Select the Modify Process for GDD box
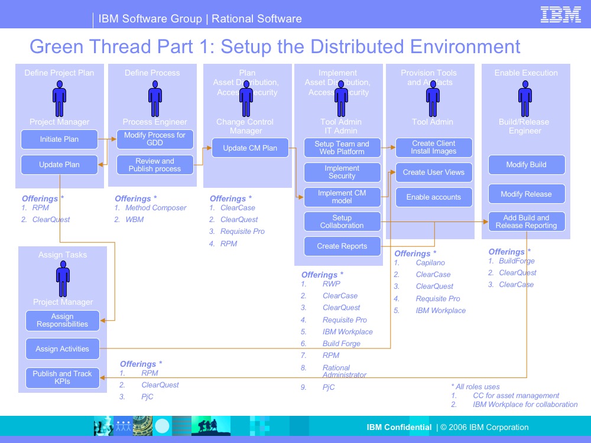The width and height of the screenshot is (591, 443). tap(155, 139)
